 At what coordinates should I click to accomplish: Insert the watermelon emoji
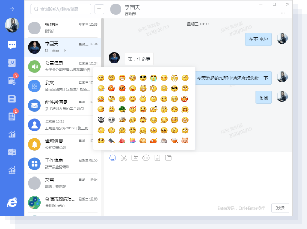click(122, 141)
